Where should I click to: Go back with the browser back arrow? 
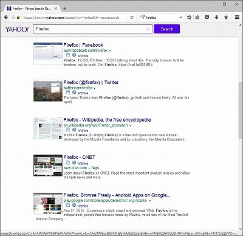pyautogui.click(x=6, y=18)
